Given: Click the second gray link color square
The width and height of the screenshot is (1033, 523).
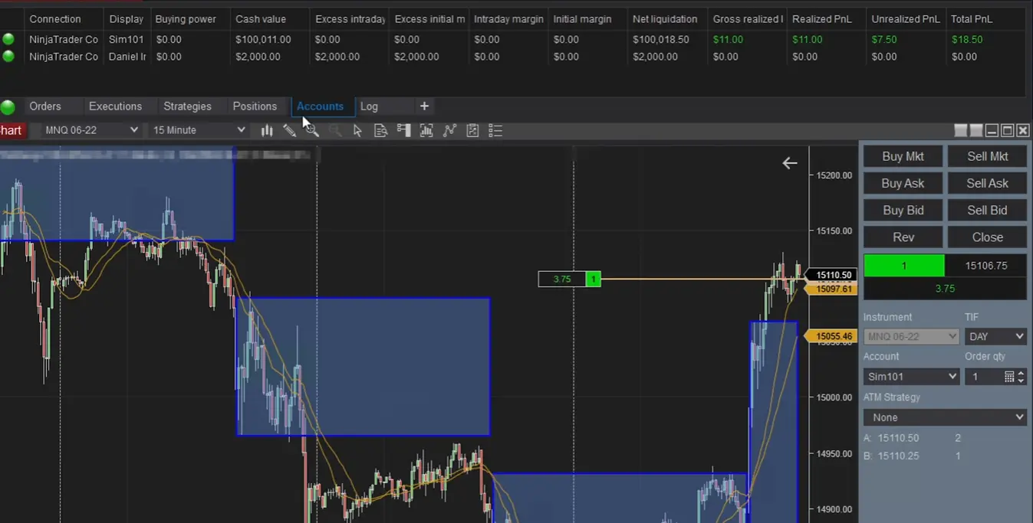Looking at the screenshot, I should click(976, 130).
